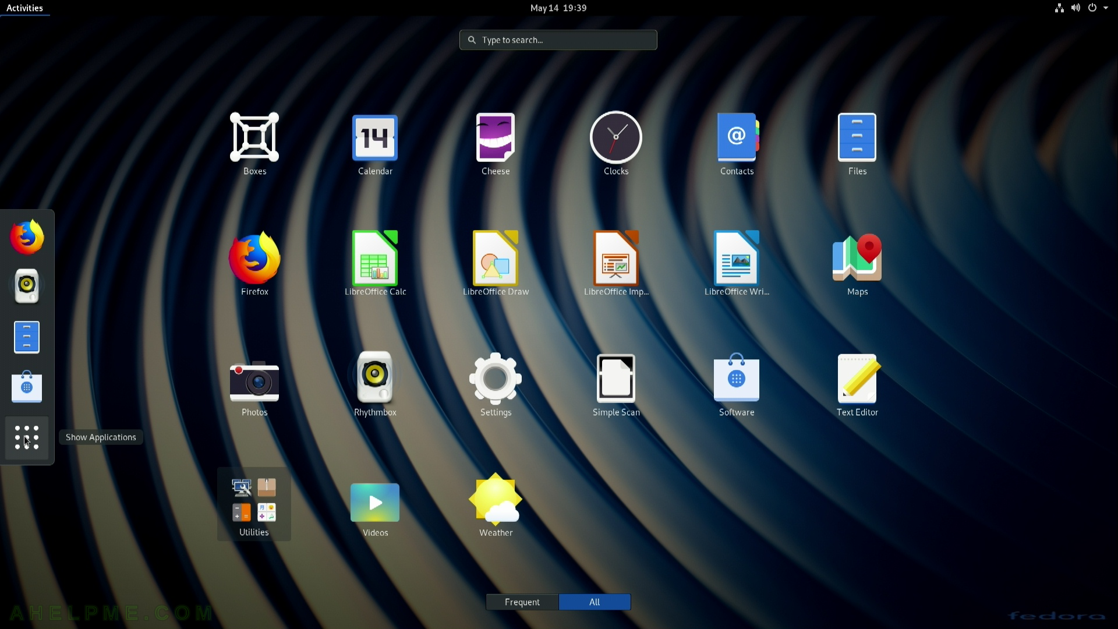Viewport: 1118px width, 629px height.
Task: Open Files from the dock
Action: [27, 337]
